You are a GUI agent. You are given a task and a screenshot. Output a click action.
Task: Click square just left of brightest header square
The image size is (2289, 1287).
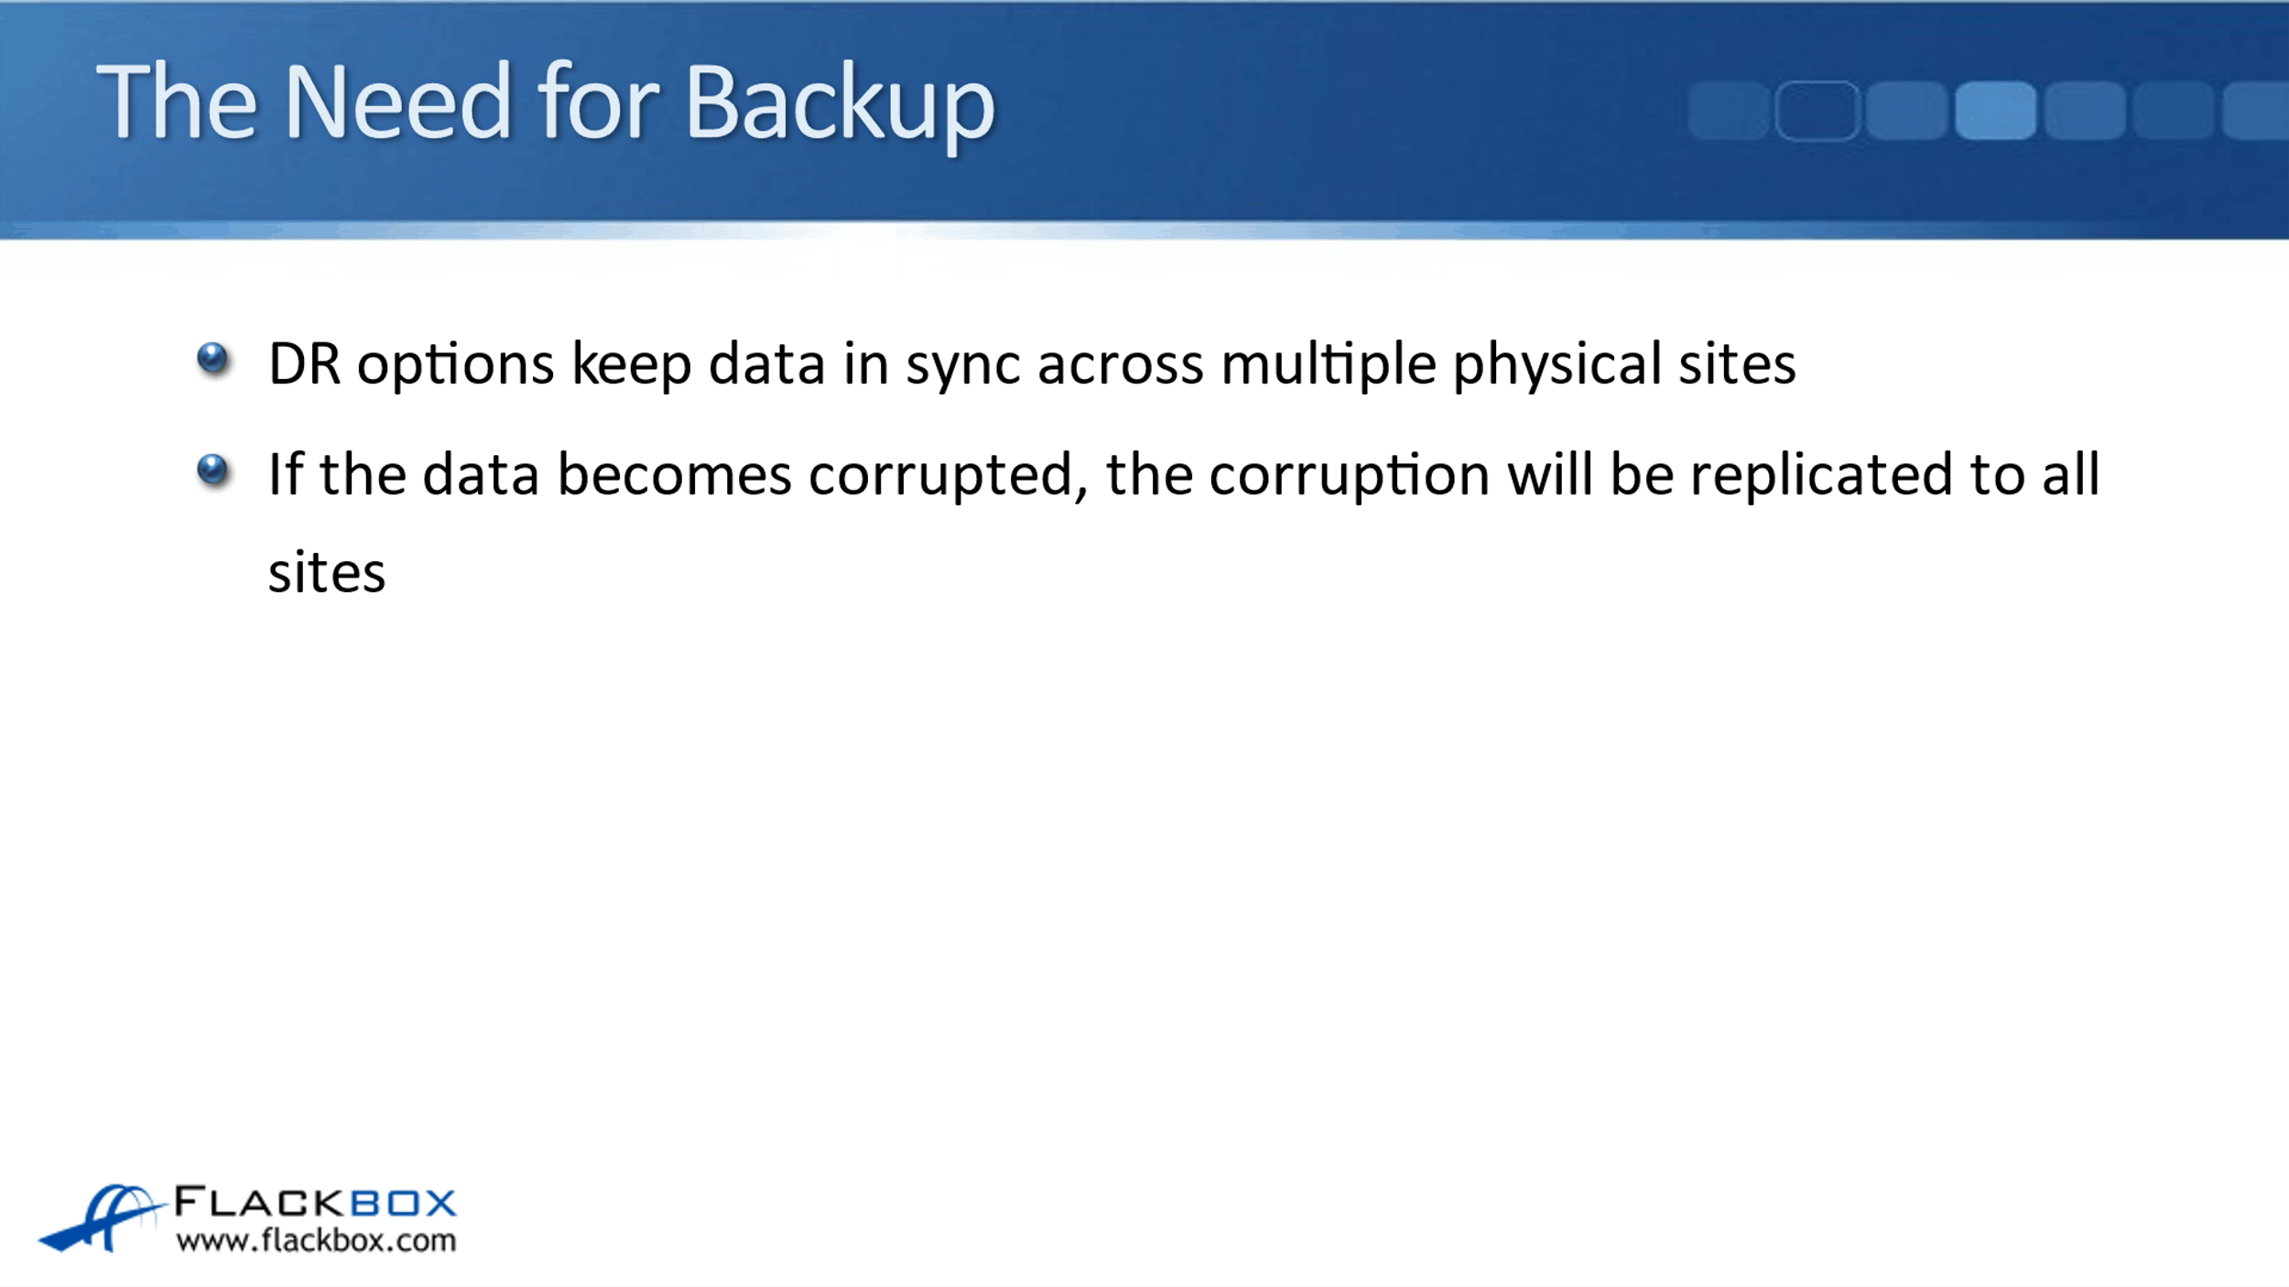tap(1906, 112)
